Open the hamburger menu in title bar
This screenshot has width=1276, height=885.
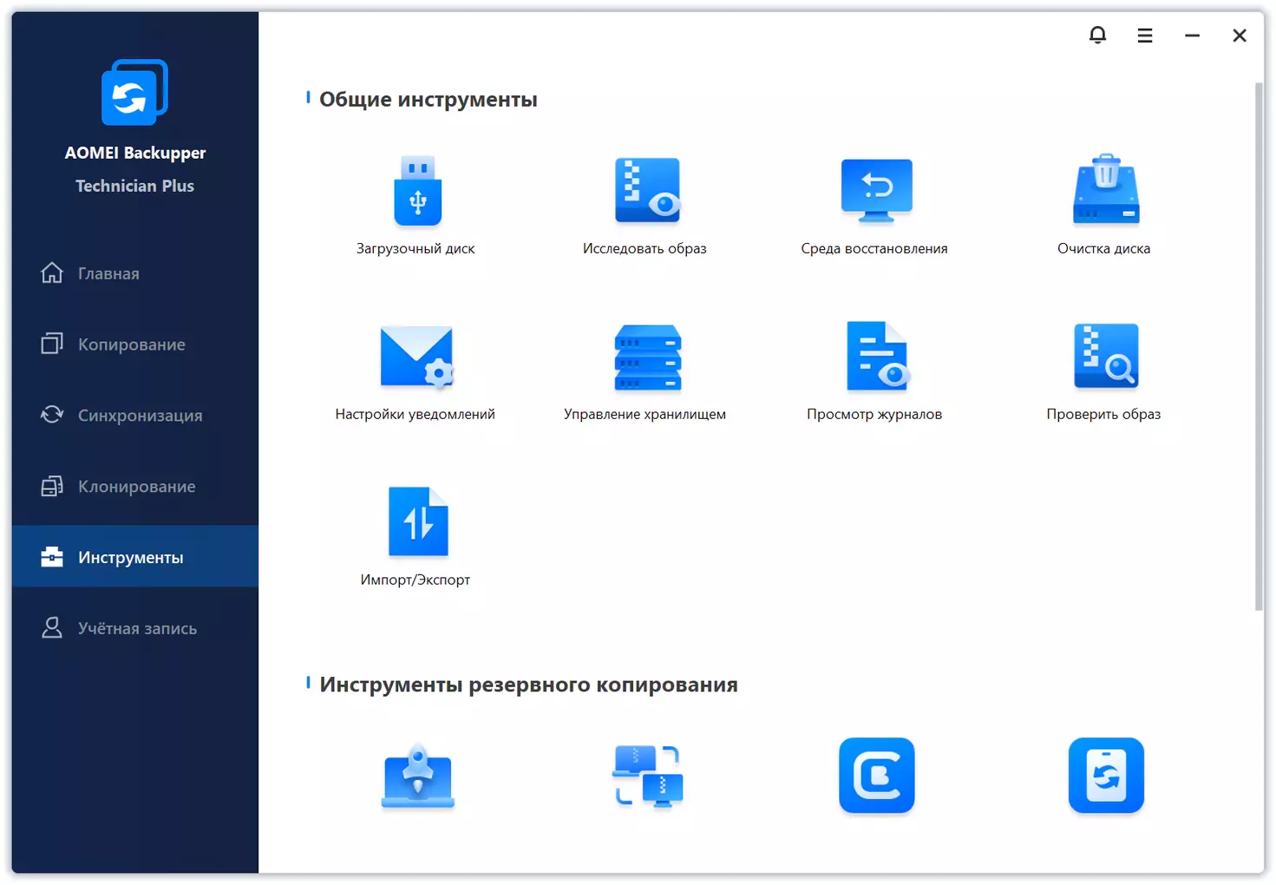pyautogui.click(x=1145, y=36)
